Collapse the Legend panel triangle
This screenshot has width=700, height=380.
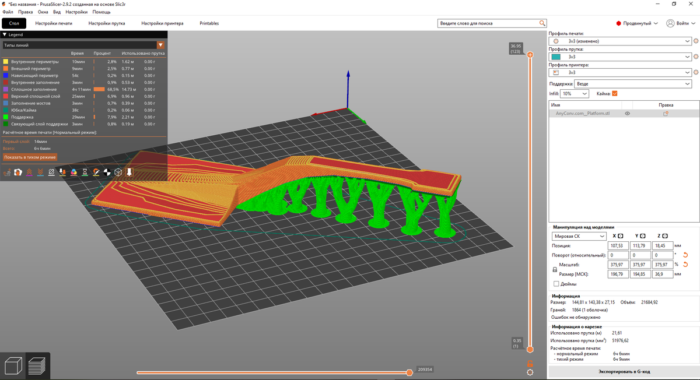5,35
